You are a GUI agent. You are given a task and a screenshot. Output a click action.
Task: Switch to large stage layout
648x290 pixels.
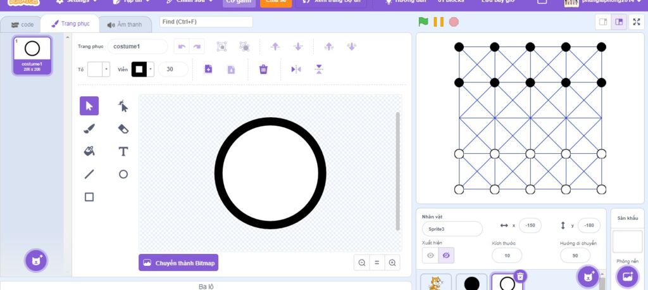click(619, 22)
